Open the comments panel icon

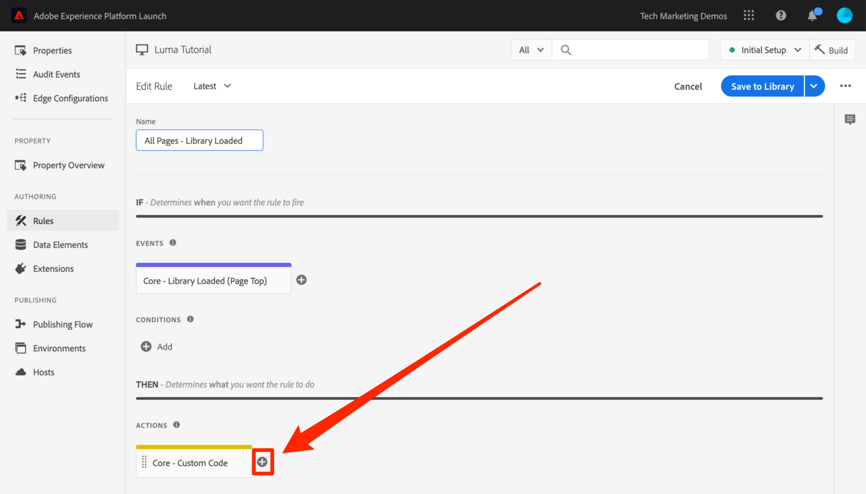(850, 119)
